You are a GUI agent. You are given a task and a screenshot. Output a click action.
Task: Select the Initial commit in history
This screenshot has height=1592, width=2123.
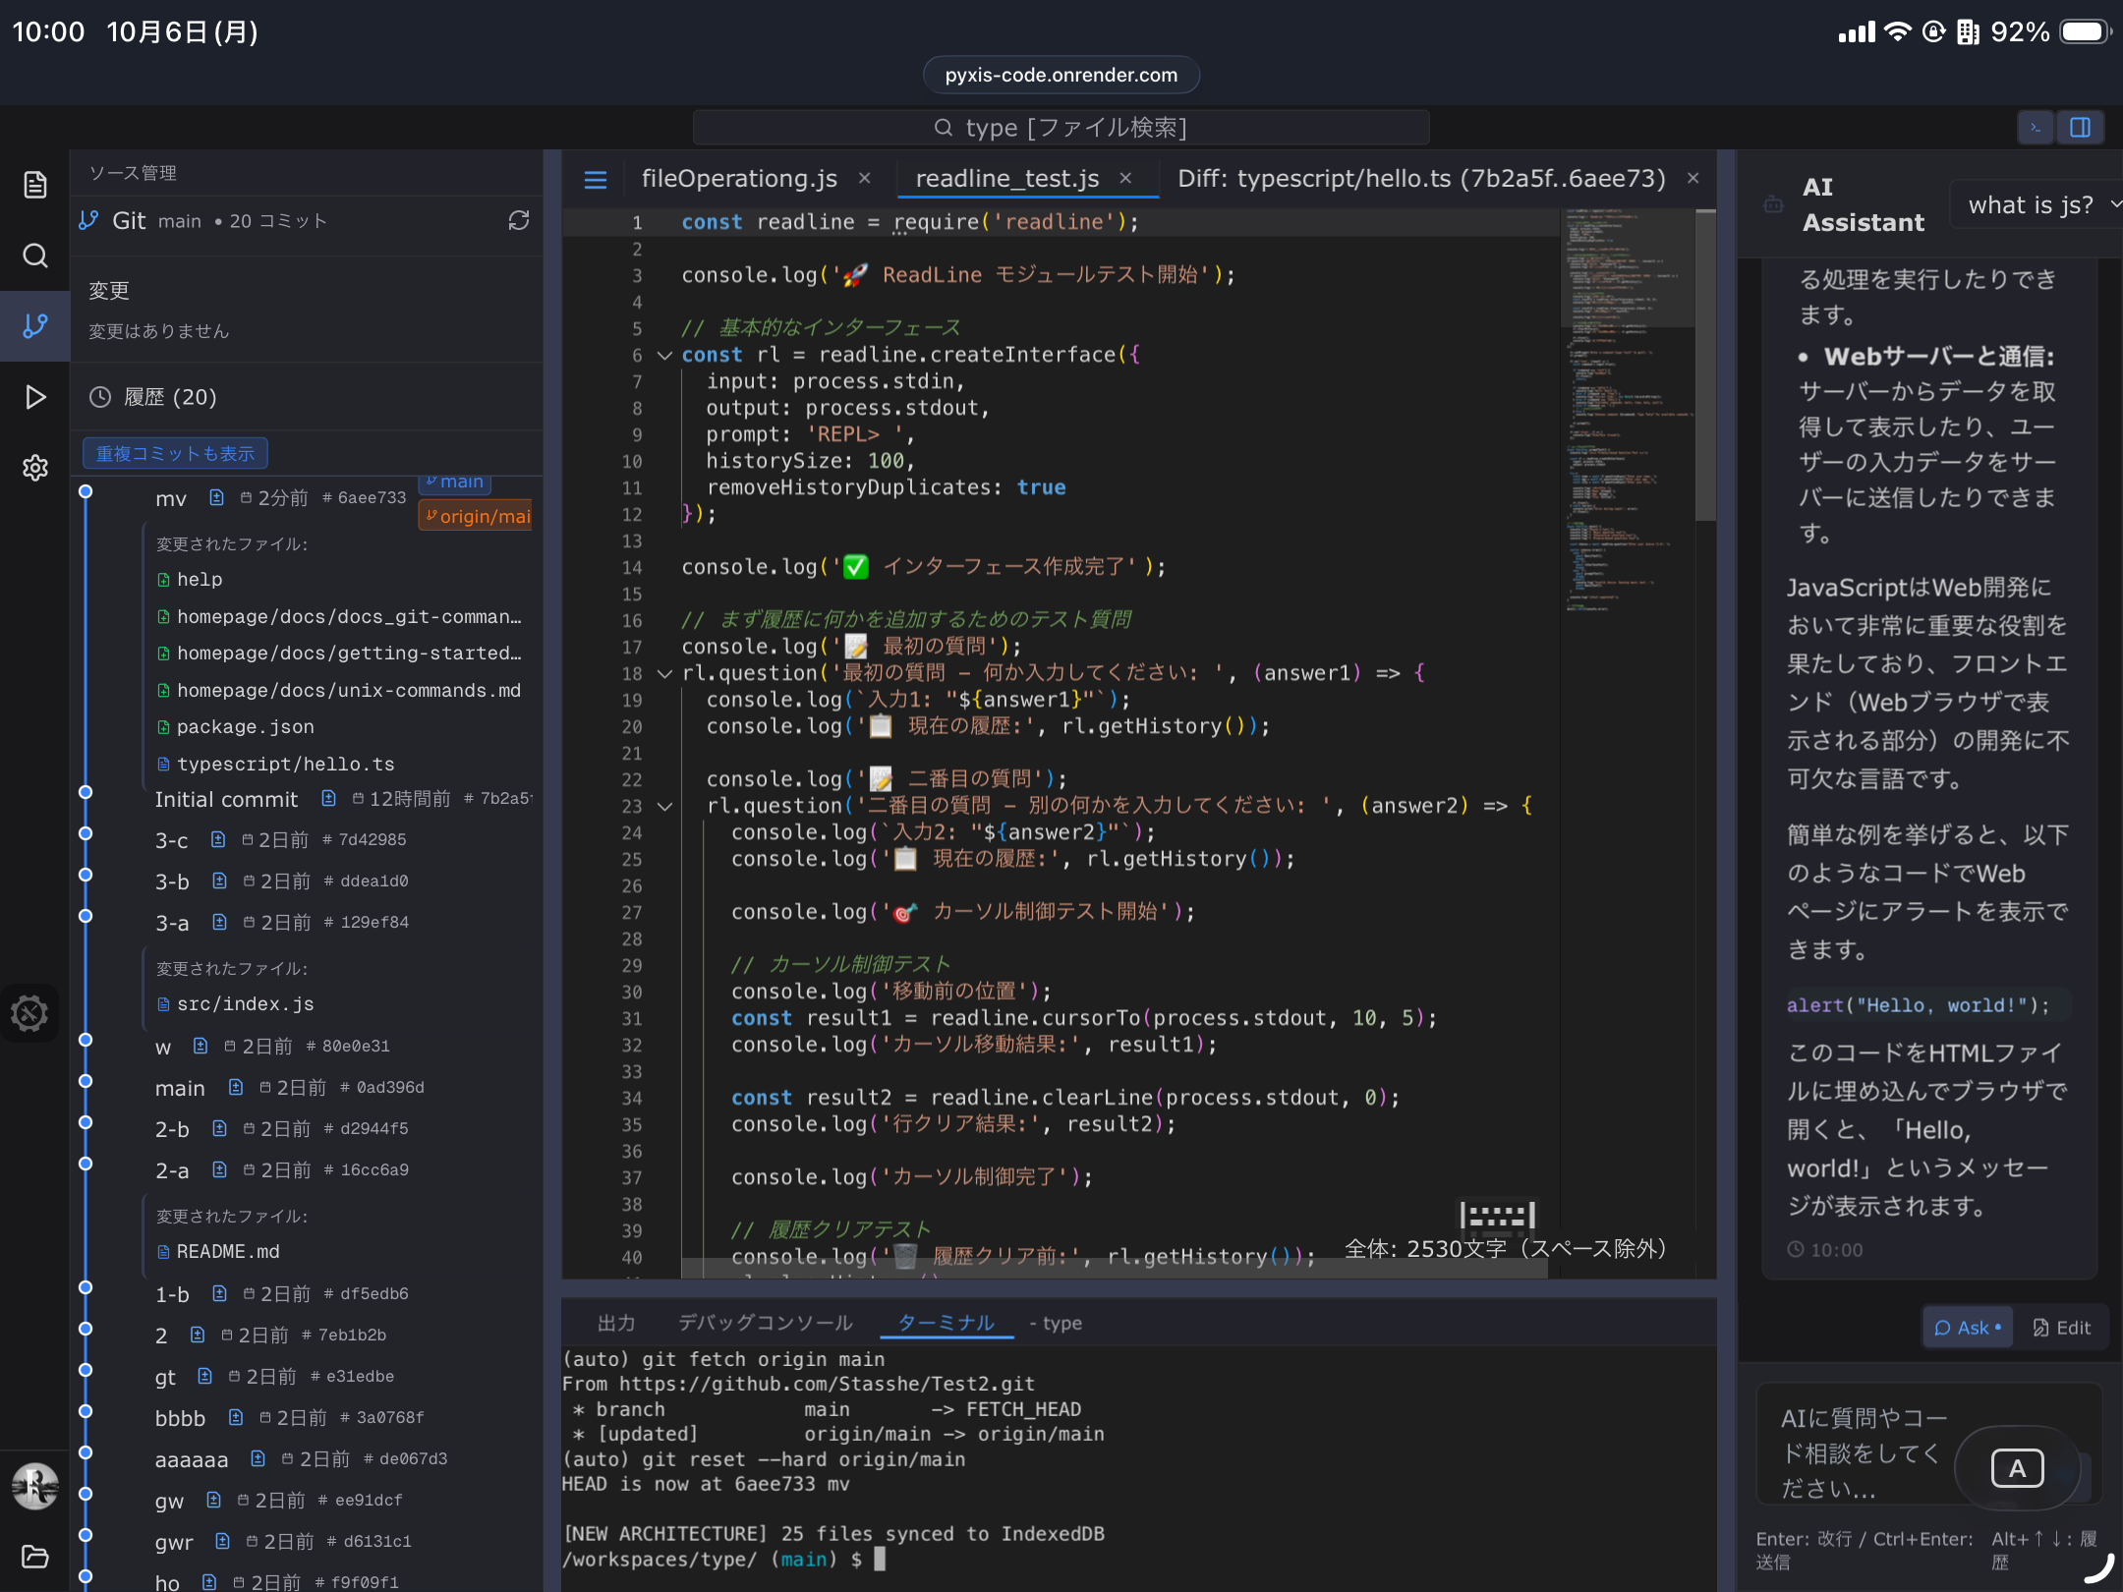point(227,799)
